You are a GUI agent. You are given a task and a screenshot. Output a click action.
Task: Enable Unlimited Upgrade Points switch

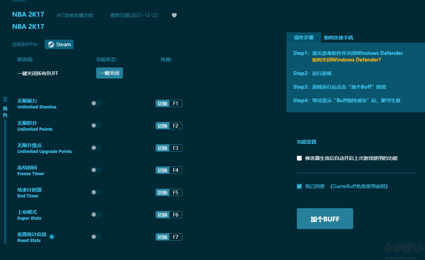click(x=96, y=148)
